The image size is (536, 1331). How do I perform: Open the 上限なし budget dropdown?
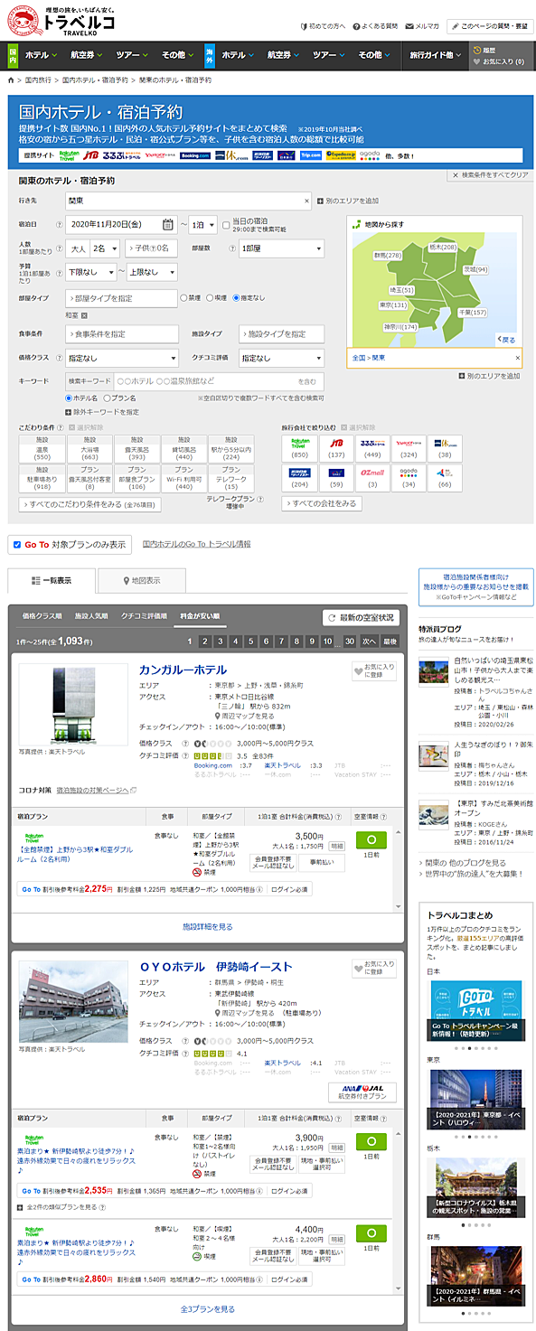pos(152,272)
